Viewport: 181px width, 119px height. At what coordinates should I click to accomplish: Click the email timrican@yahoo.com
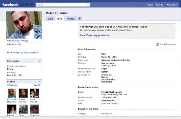111,92
